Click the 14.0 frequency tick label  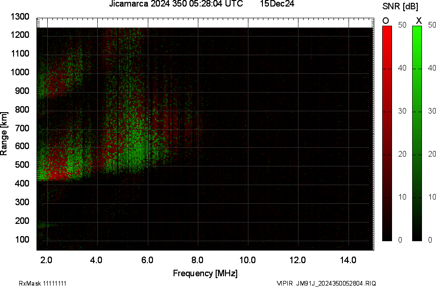tap(348, 260)
